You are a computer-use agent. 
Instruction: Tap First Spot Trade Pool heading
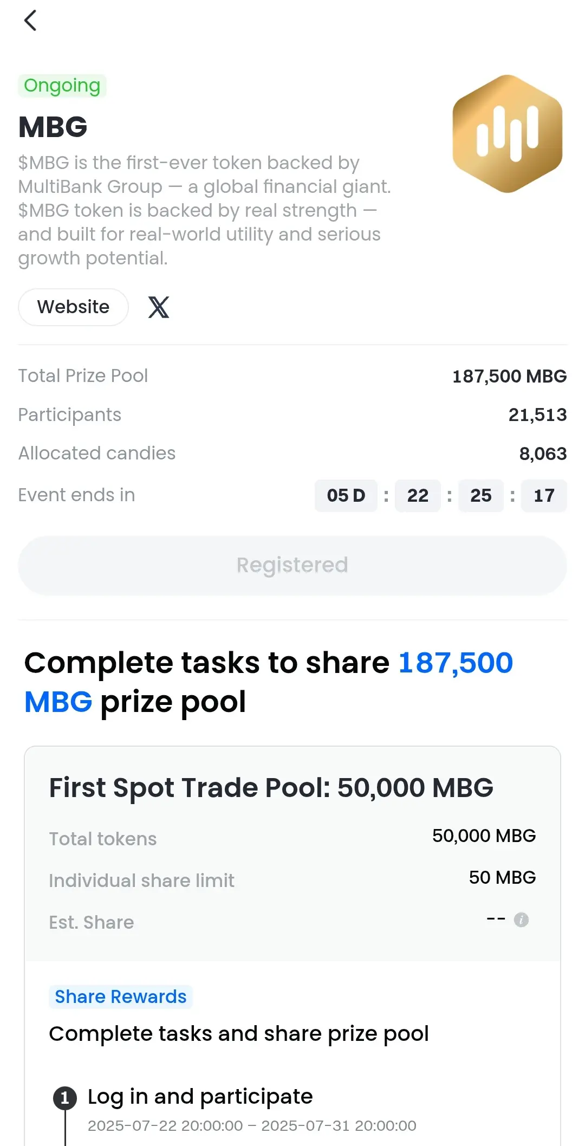click(271, 787)
